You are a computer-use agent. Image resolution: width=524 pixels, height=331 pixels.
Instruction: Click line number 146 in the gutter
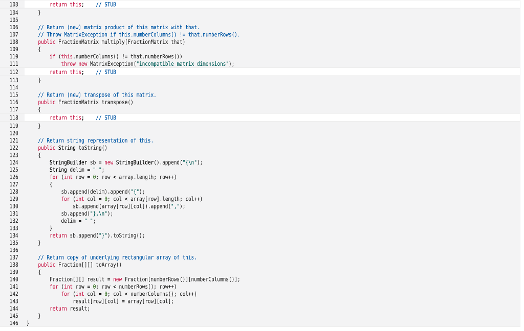pyautogui.click(x=14, y=323)
